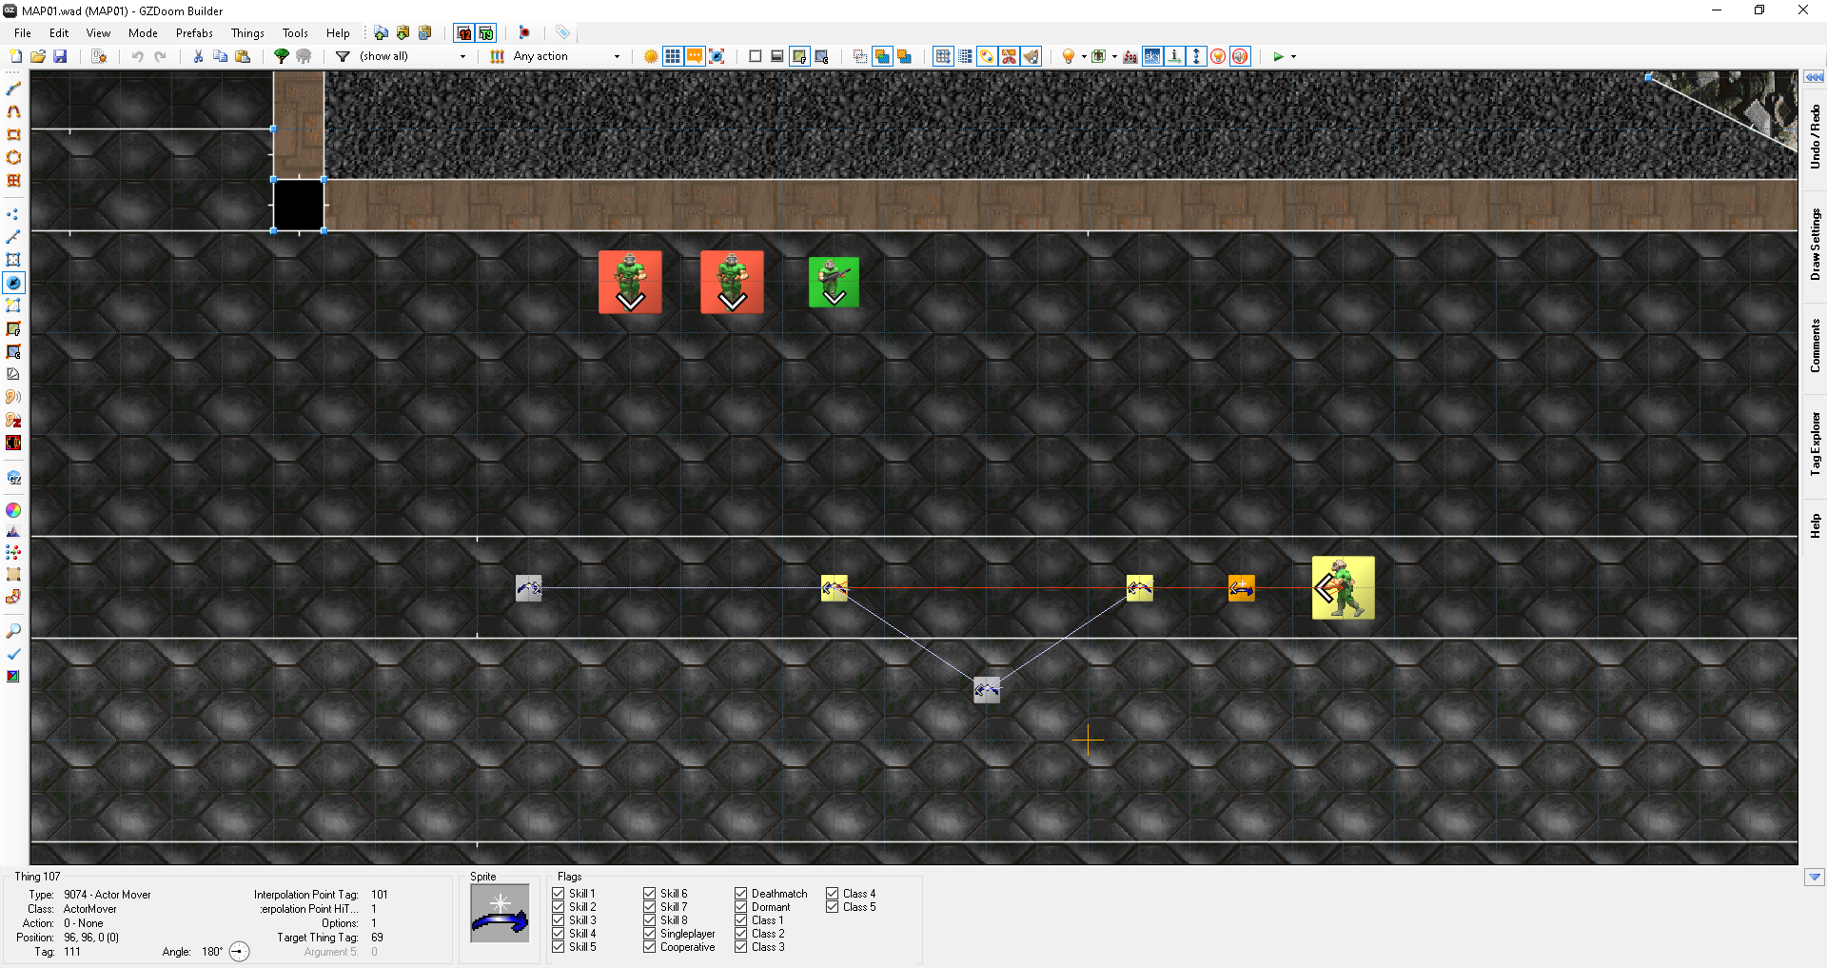The width and height of the screenshot is (1827, 968).
Task: Open the Comments side tab
Action: 1815,346
